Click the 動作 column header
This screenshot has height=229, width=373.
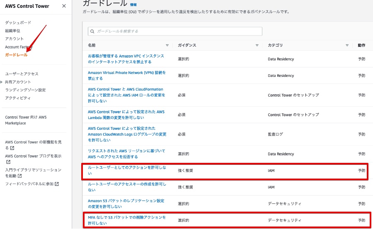click(361, 45)
